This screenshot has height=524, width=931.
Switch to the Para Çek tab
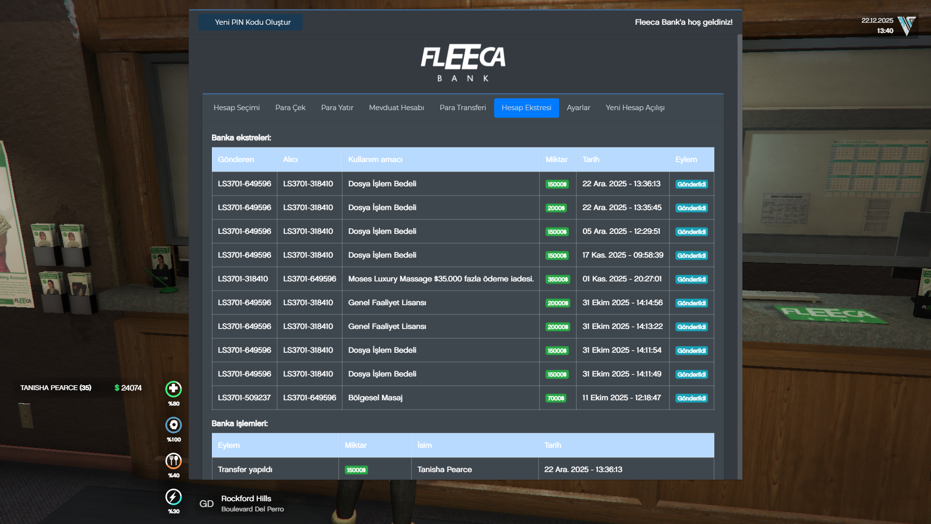click(x=290, y=108)
